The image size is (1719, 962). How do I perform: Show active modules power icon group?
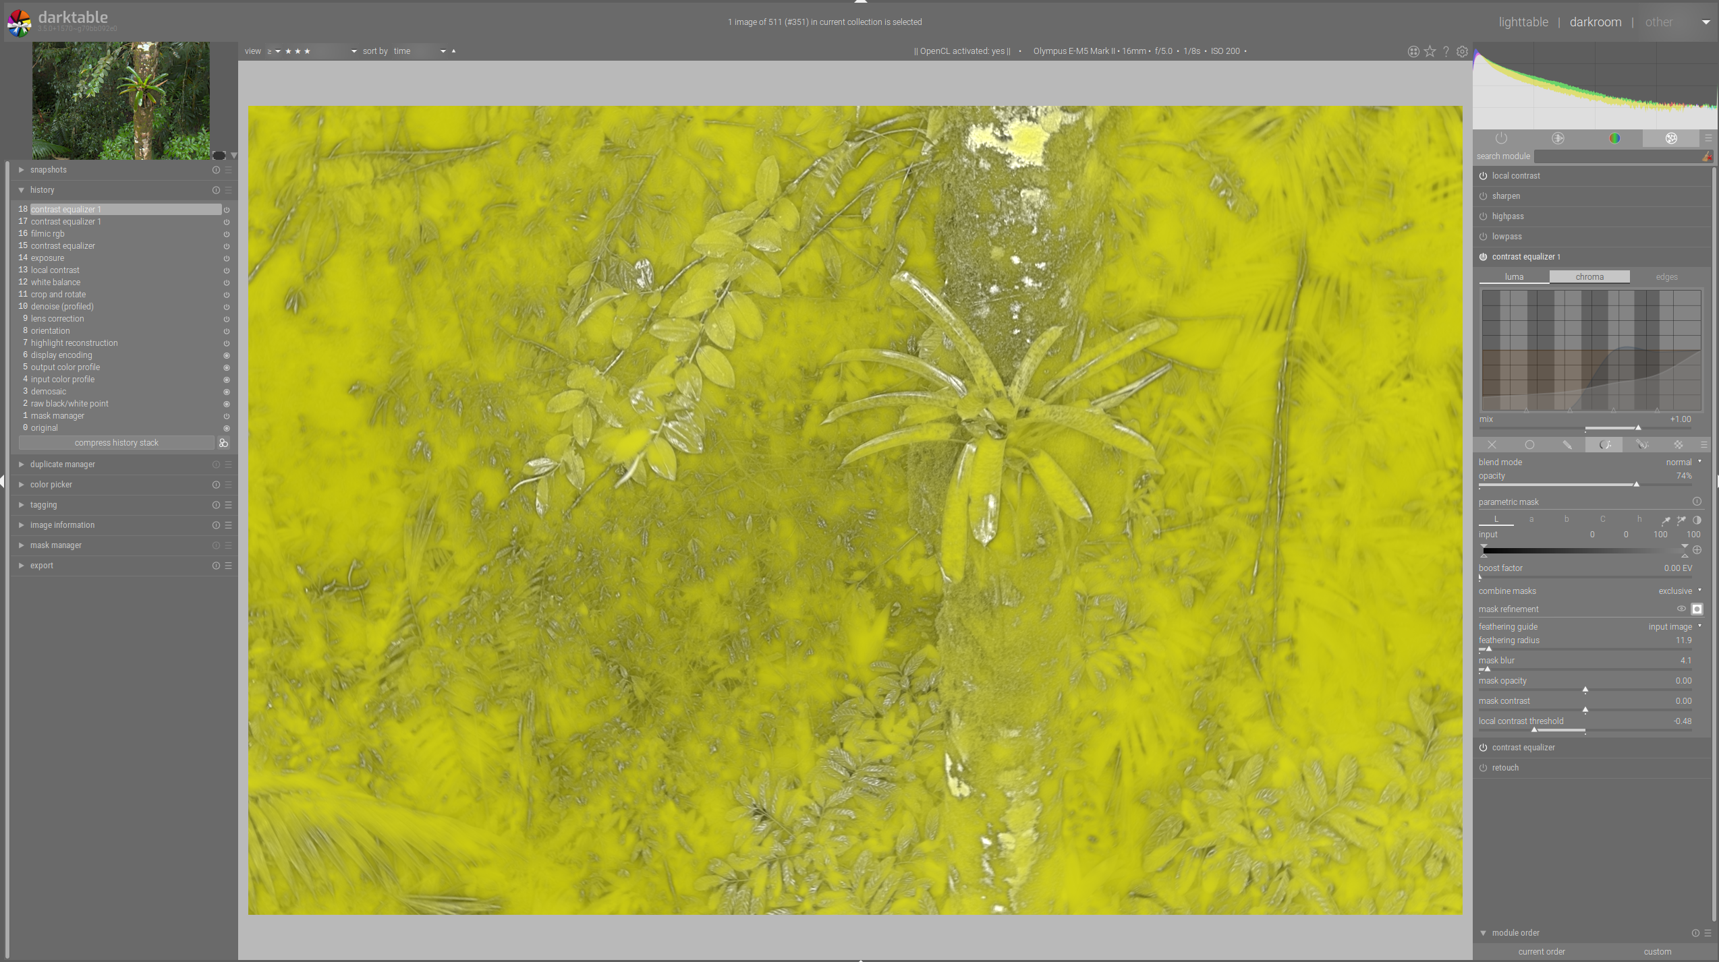1501,138
